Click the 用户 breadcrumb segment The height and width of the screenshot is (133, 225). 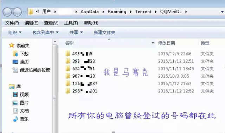pyautogui.click(x=46, y=12)
